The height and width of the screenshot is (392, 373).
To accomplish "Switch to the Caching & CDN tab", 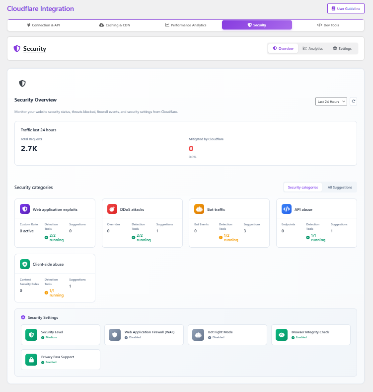I will coord(115,25).
